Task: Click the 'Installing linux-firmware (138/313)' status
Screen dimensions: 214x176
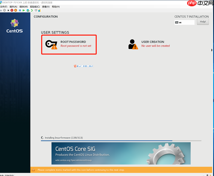Action: pyautogui.click(x=64, y=138)
